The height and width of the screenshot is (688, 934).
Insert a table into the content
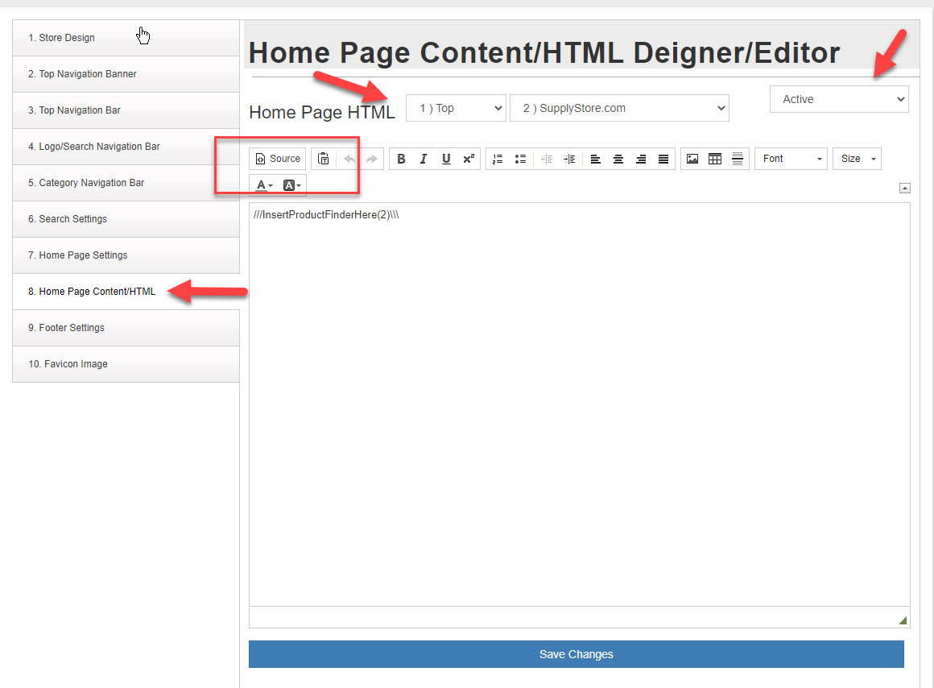[715, 159]
